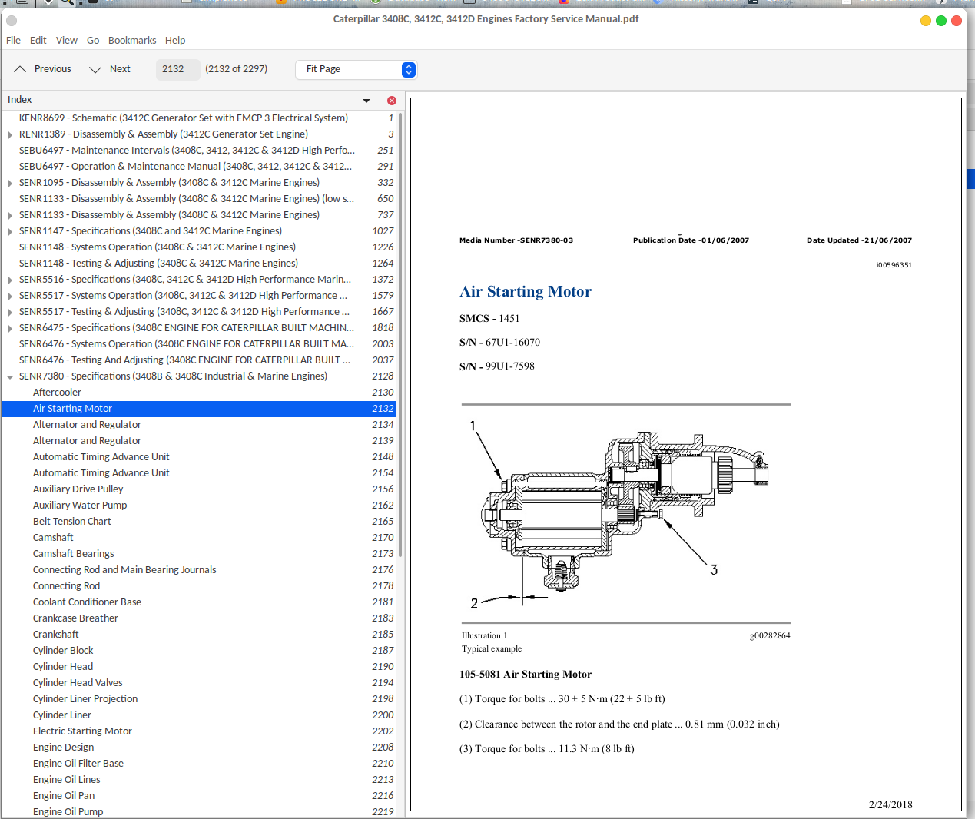Image resolution: width=975 pixels, height=819 pixels.
Task: Select the magnifier search icon in the top toolbar
Action: coord(67,4)
